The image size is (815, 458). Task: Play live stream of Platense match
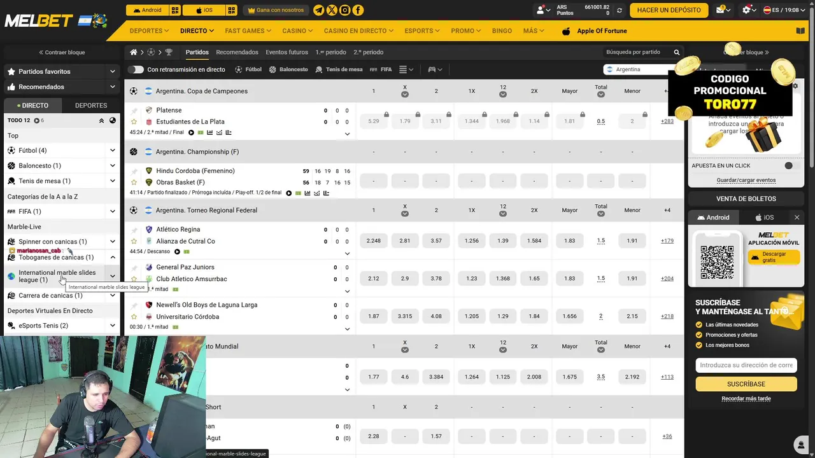(191, 133)
